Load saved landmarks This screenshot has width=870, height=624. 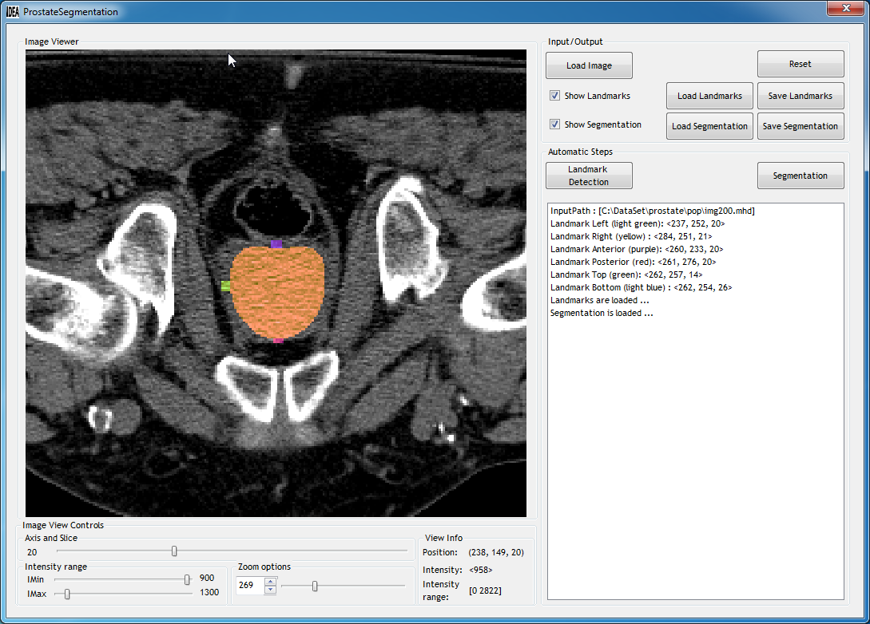(x=709, y=95)
